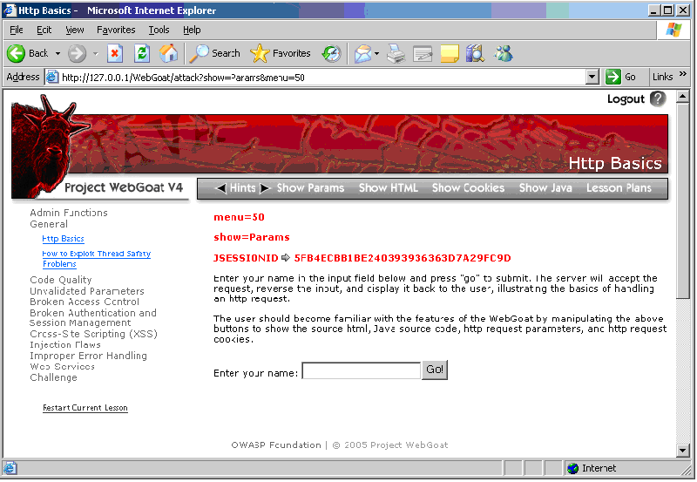Click the Windows flag logo throbber
The width and height of the screenshot is (697, 482).
click(x=673, y=31)
